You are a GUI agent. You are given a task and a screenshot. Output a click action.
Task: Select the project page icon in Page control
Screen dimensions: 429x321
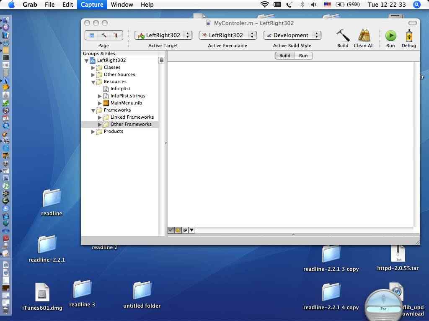[x=92, y=35]
